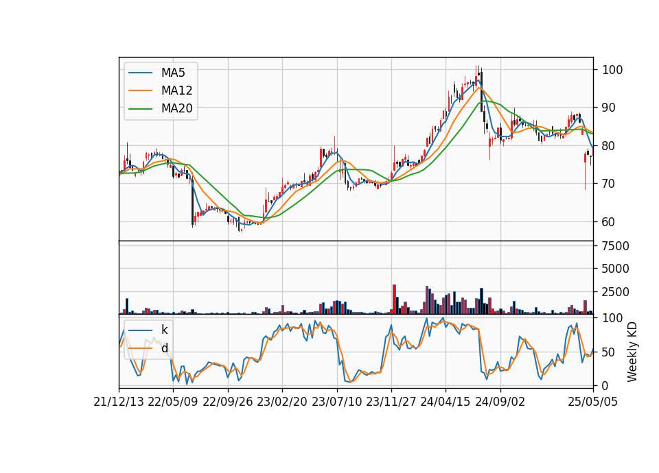Screen dimensions: 659x473
Task: Click the 23/11/27 date tick label
Action: 391,402
